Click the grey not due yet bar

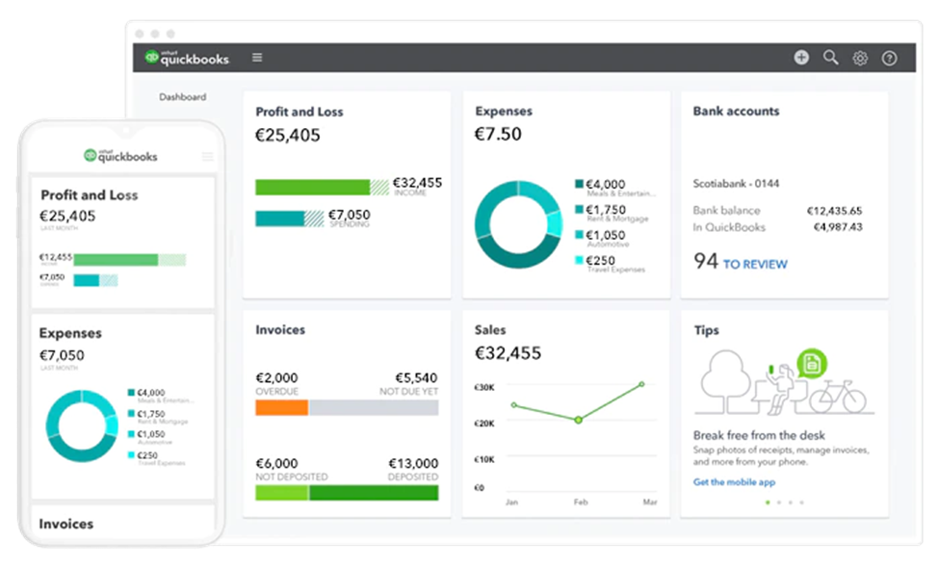[x=374, y=408]
